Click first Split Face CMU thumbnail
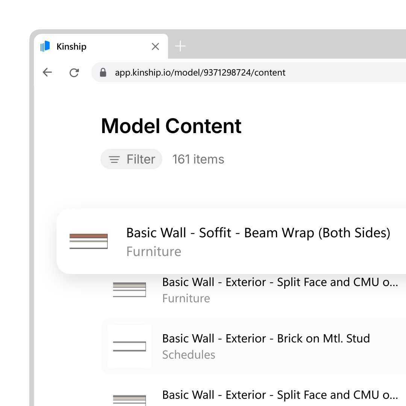The height and width of the screenshot is (406, 406). coord(129,289)
